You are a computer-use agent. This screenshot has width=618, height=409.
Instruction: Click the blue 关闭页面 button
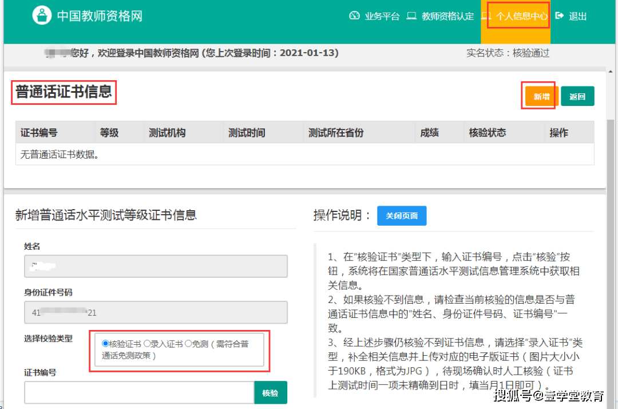[x=402, y=216]
